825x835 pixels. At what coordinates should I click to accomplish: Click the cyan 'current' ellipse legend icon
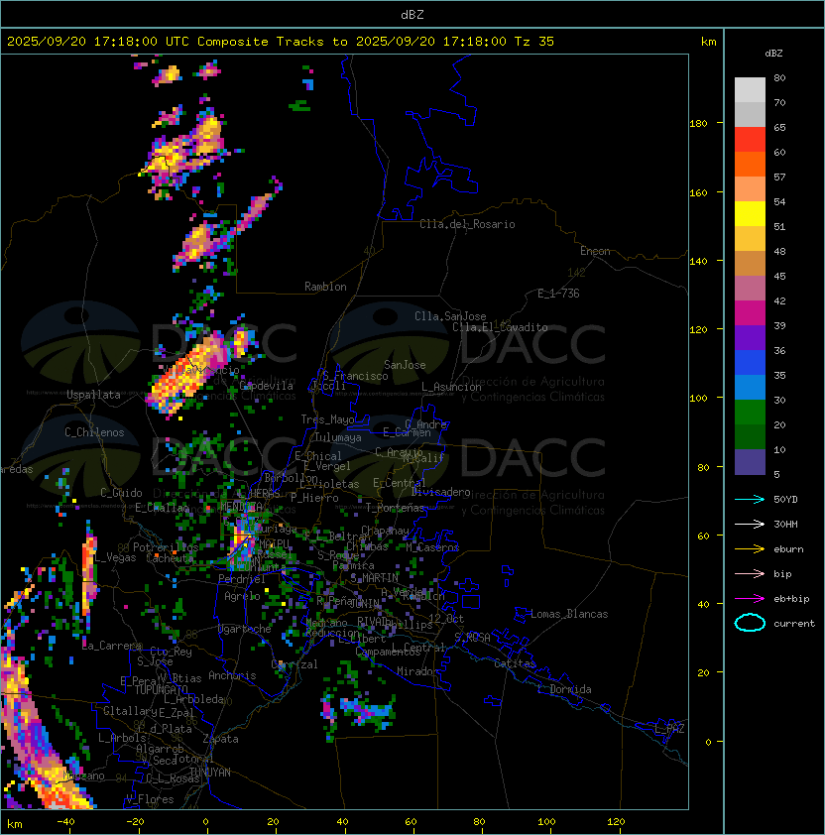(x=750, y=623)
